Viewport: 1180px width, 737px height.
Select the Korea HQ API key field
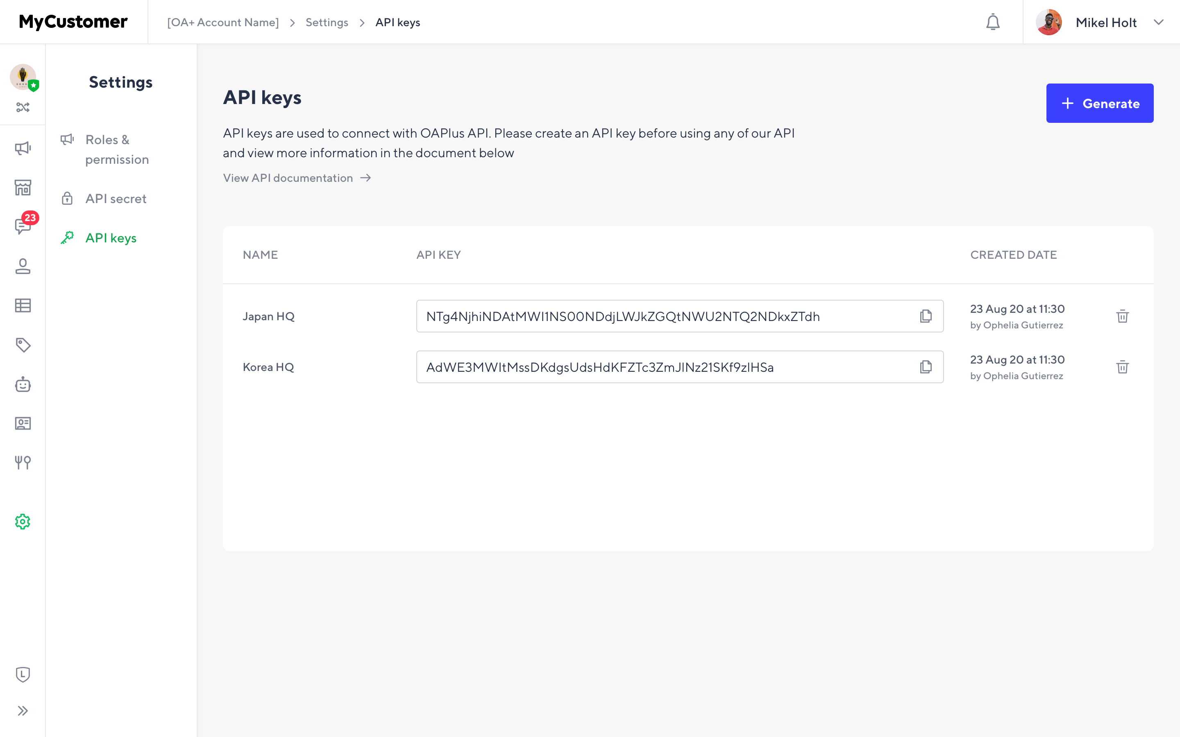point(634,367)
